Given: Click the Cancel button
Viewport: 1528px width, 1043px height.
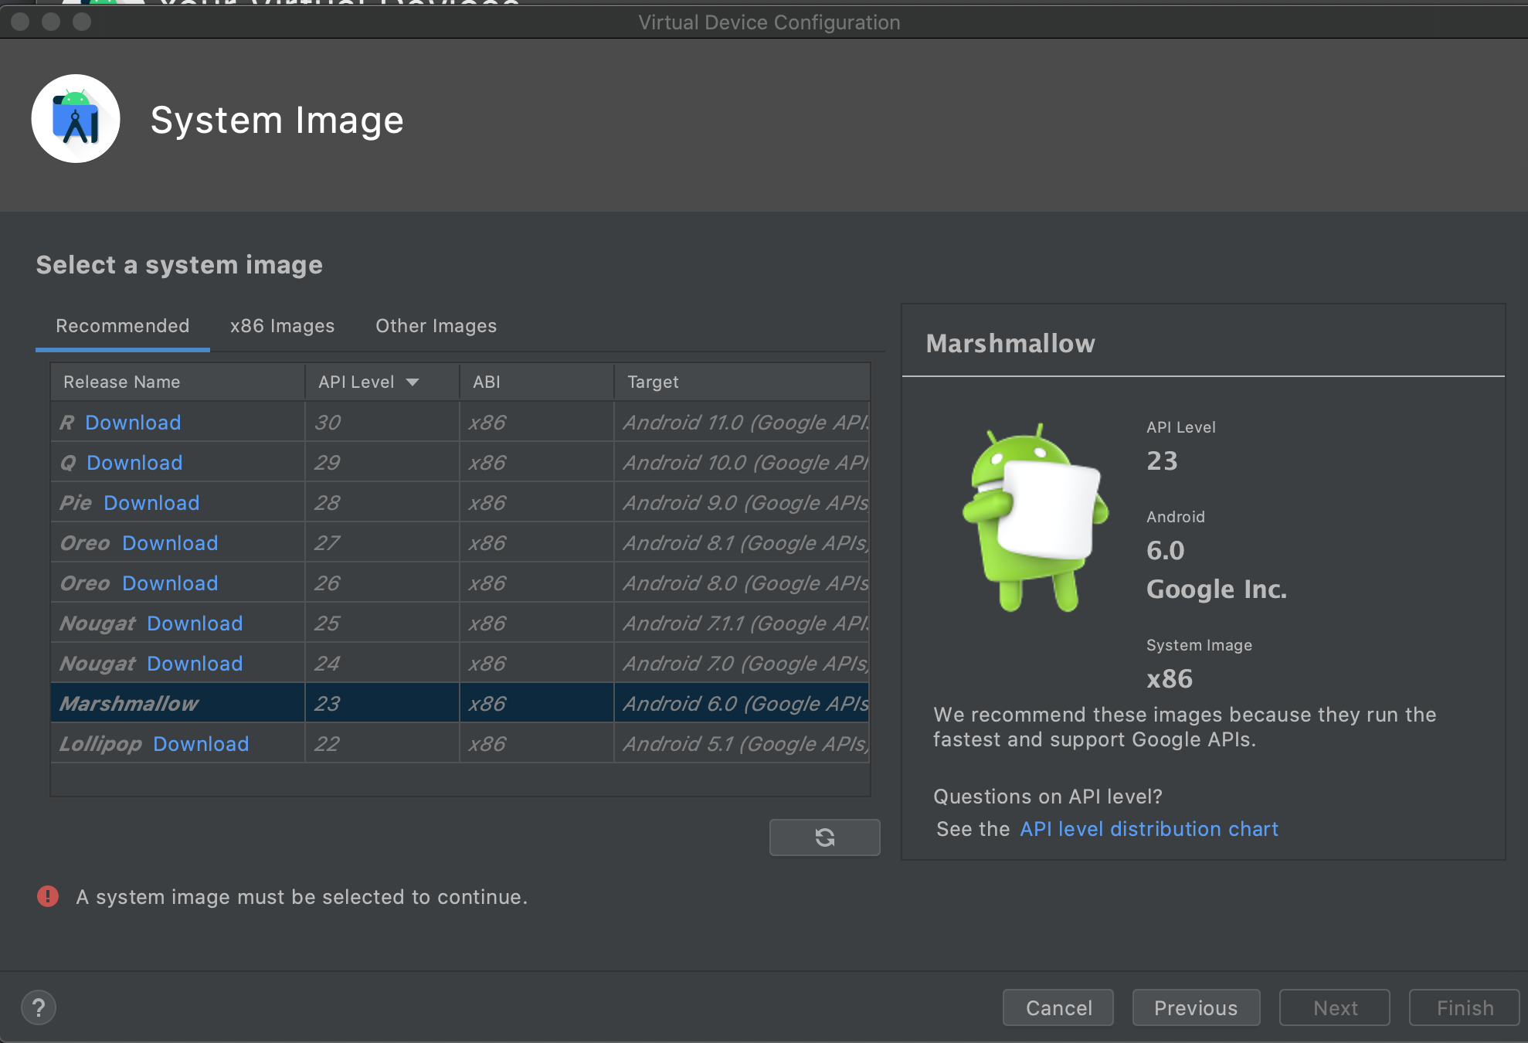Looking at the screenshot, I should (1058, 1007).
